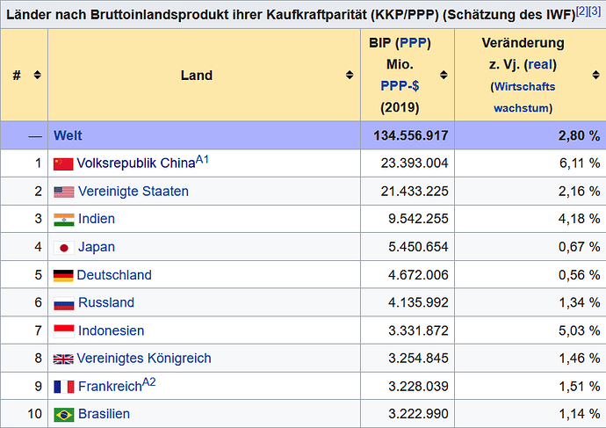Sort table by Land column arrows
This screenshot has height=428, width=606.
click(x=350, y=75)
